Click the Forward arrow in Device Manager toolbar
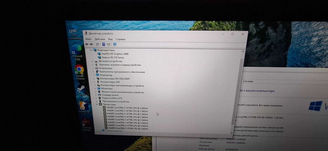The image size is (328, 151). [x=91, y=44]
